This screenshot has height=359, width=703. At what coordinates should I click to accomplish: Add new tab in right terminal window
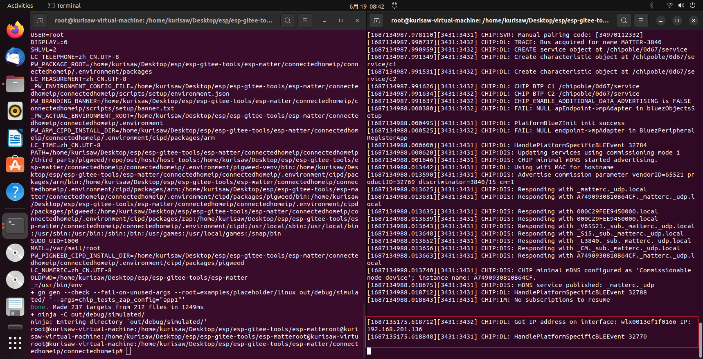pos(376,20)
